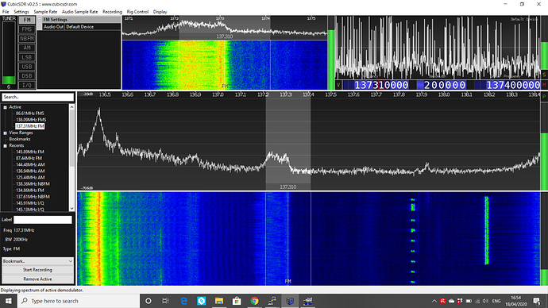Launch Microsoft Edge from taskbar
This screenshot has height=308, width=548.
183,301
